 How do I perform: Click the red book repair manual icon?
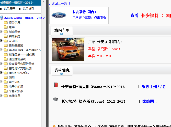56,85
